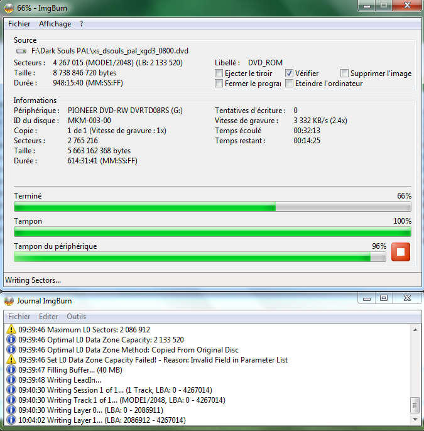Enable Supprimer l'image checkbox
Screen dimensions: 424x431
pyautogui.click(x=344, y=74)
